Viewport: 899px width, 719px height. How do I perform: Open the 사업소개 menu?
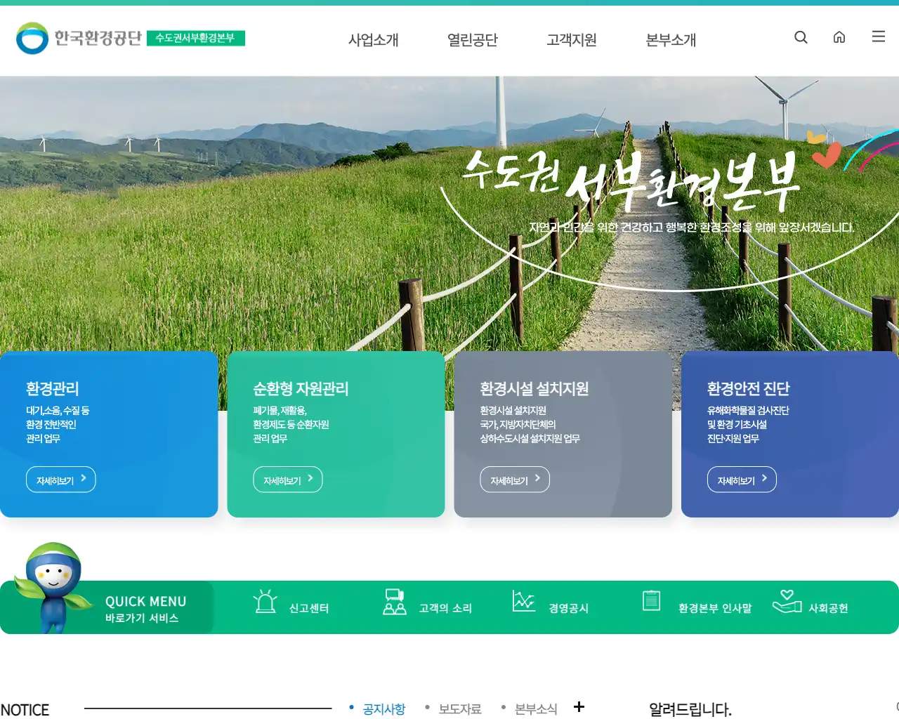(373, 40)
